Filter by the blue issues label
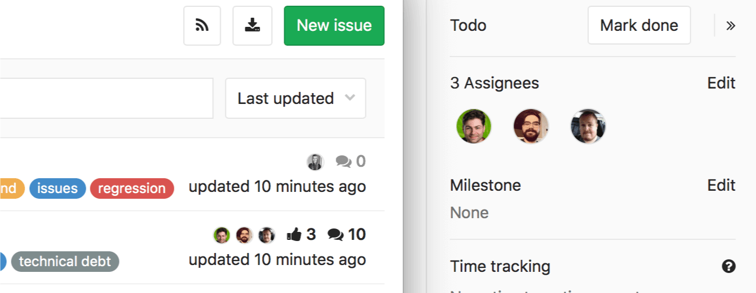Image resolution: width=756 pixels, height=293 pixels. tap(57, 188)
